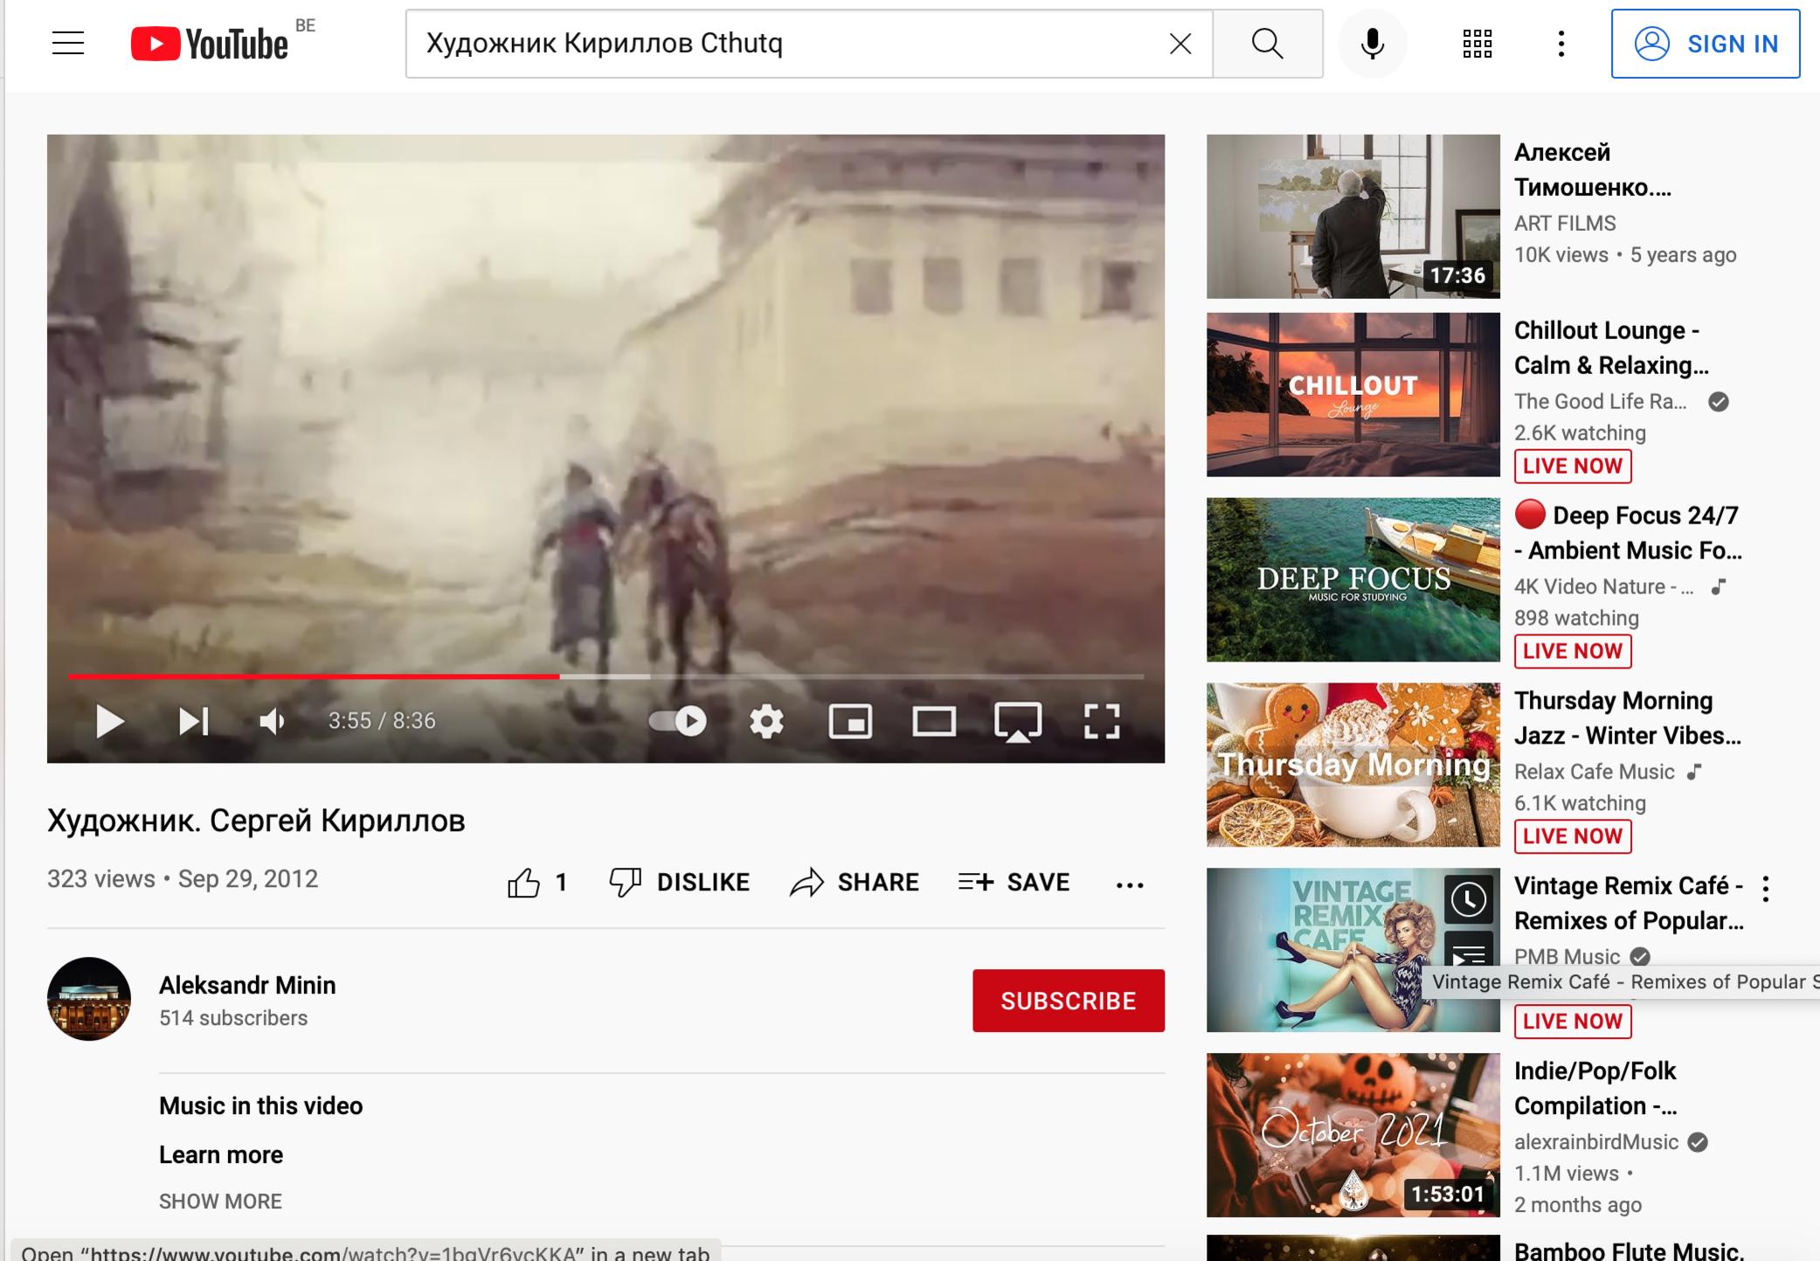The image size is (1820, 1261).
Task: Click the magnifier search button
Action: point(1267,44)
